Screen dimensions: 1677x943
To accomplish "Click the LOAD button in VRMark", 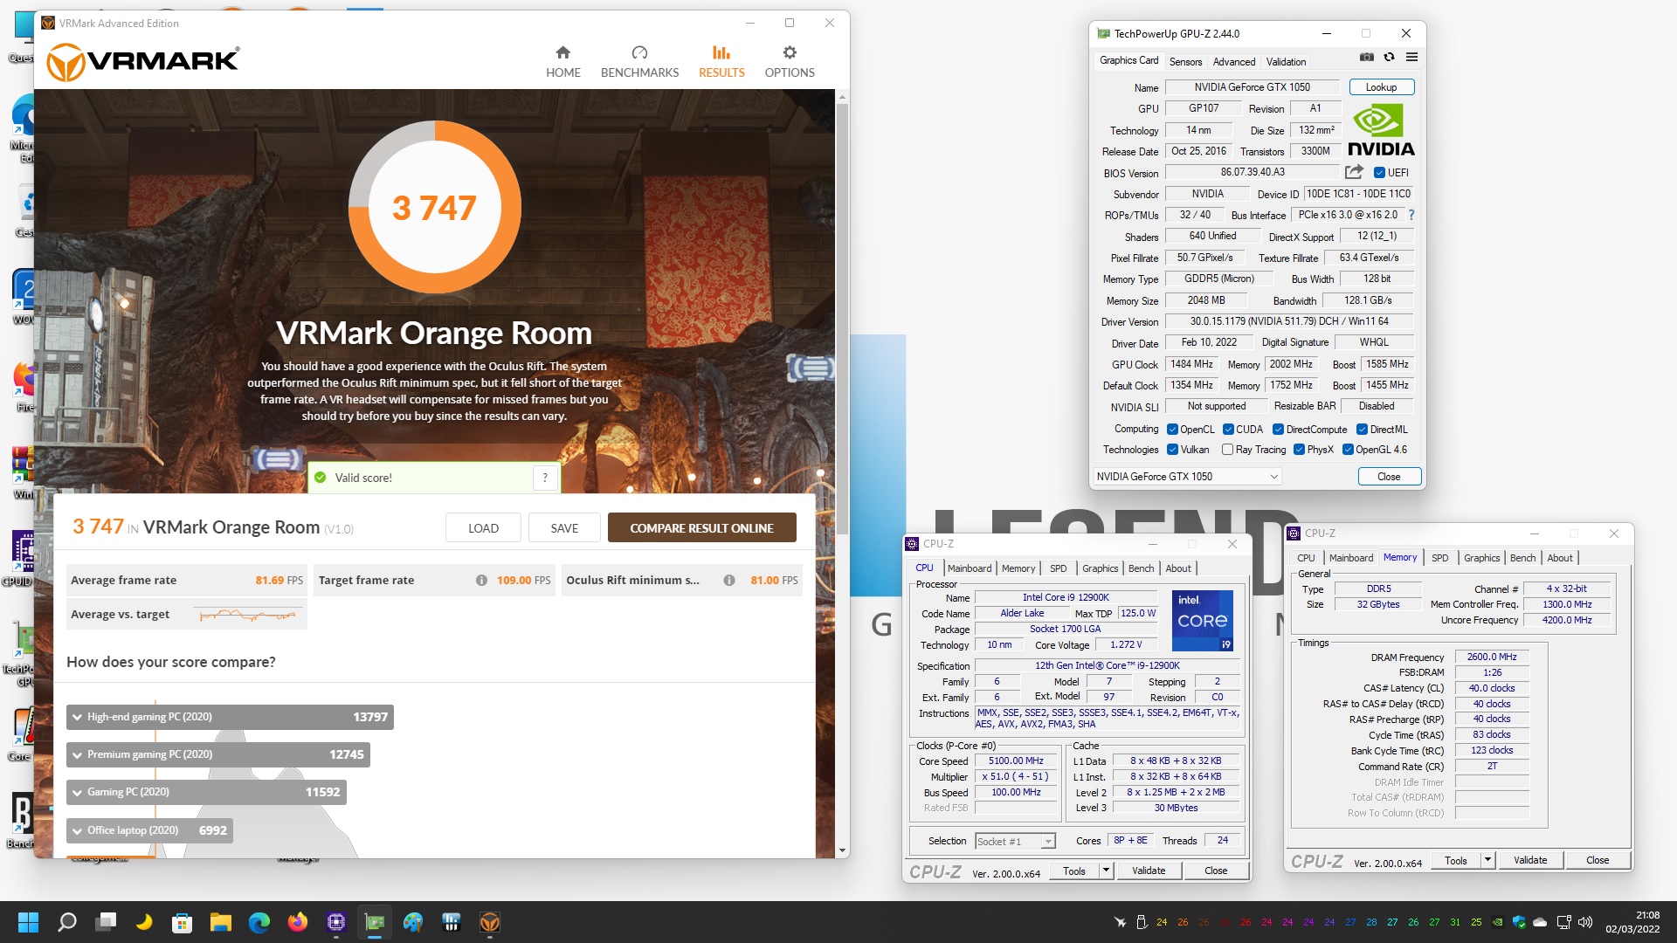I will tap(483, 528).
